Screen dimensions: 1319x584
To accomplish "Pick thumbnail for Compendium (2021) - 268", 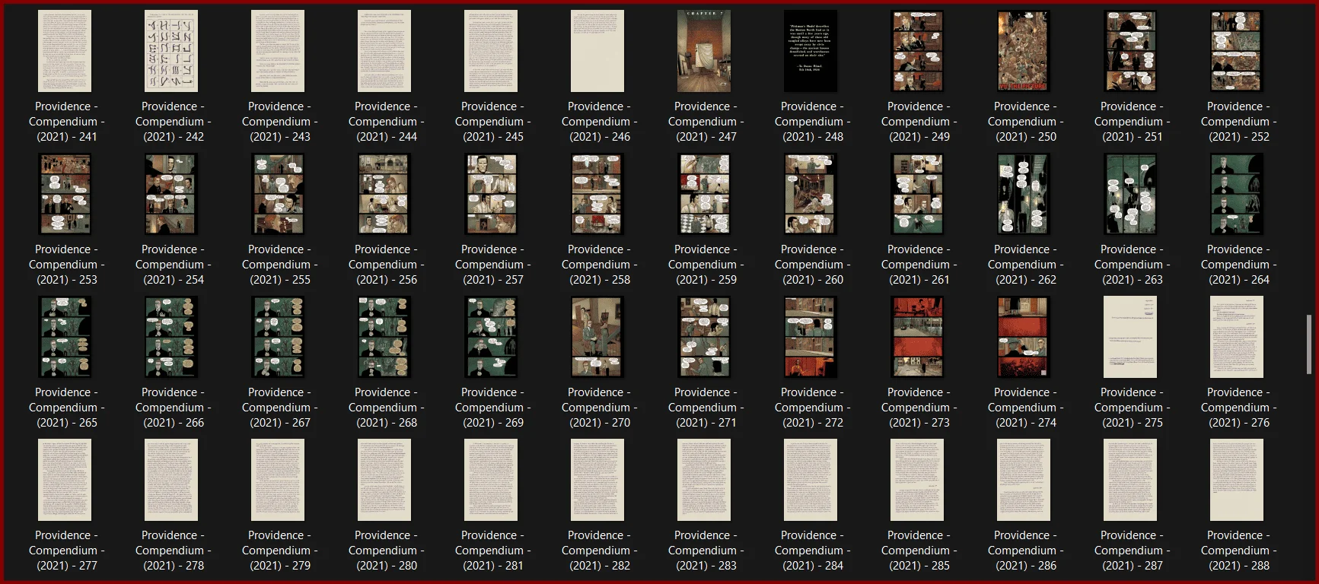I will click(x=384, y=337).
